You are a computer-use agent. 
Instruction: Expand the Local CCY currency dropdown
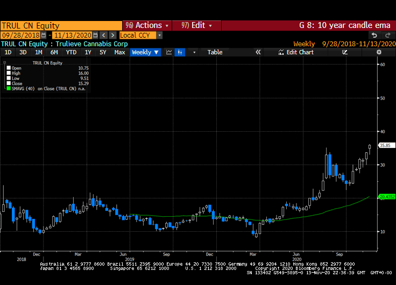click(160, 35)
